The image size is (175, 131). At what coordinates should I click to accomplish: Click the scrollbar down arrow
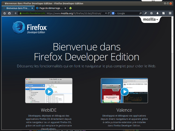173,129
